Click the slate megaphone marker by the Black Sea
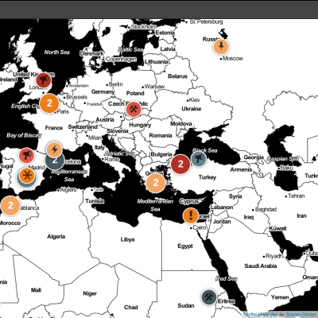Viewport: 318px width, 318px height. (199, 159)
